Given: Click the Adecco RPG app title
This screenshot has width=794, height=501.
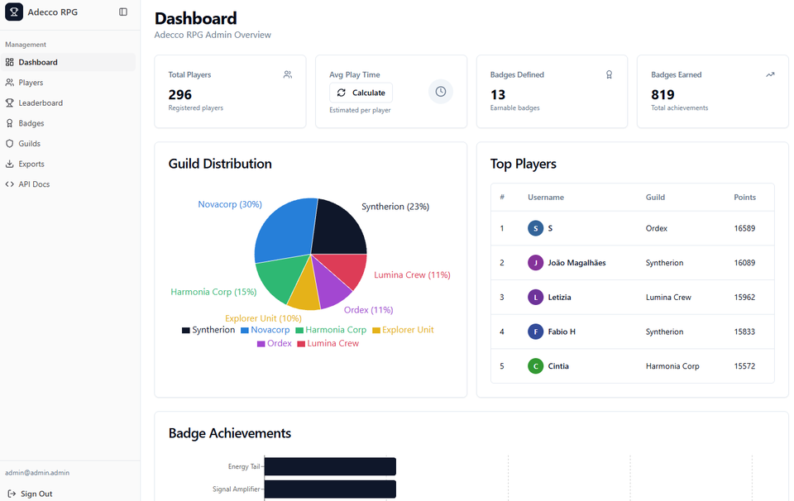Looking at the screenshot, I should (53, 12).
